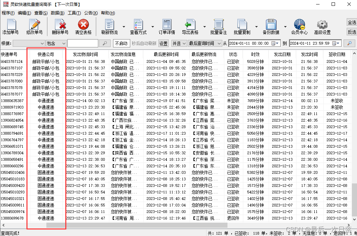Sort by 最后更新时间 column header
The height and width of the screenshot is (236, 357).
point(166,54)
